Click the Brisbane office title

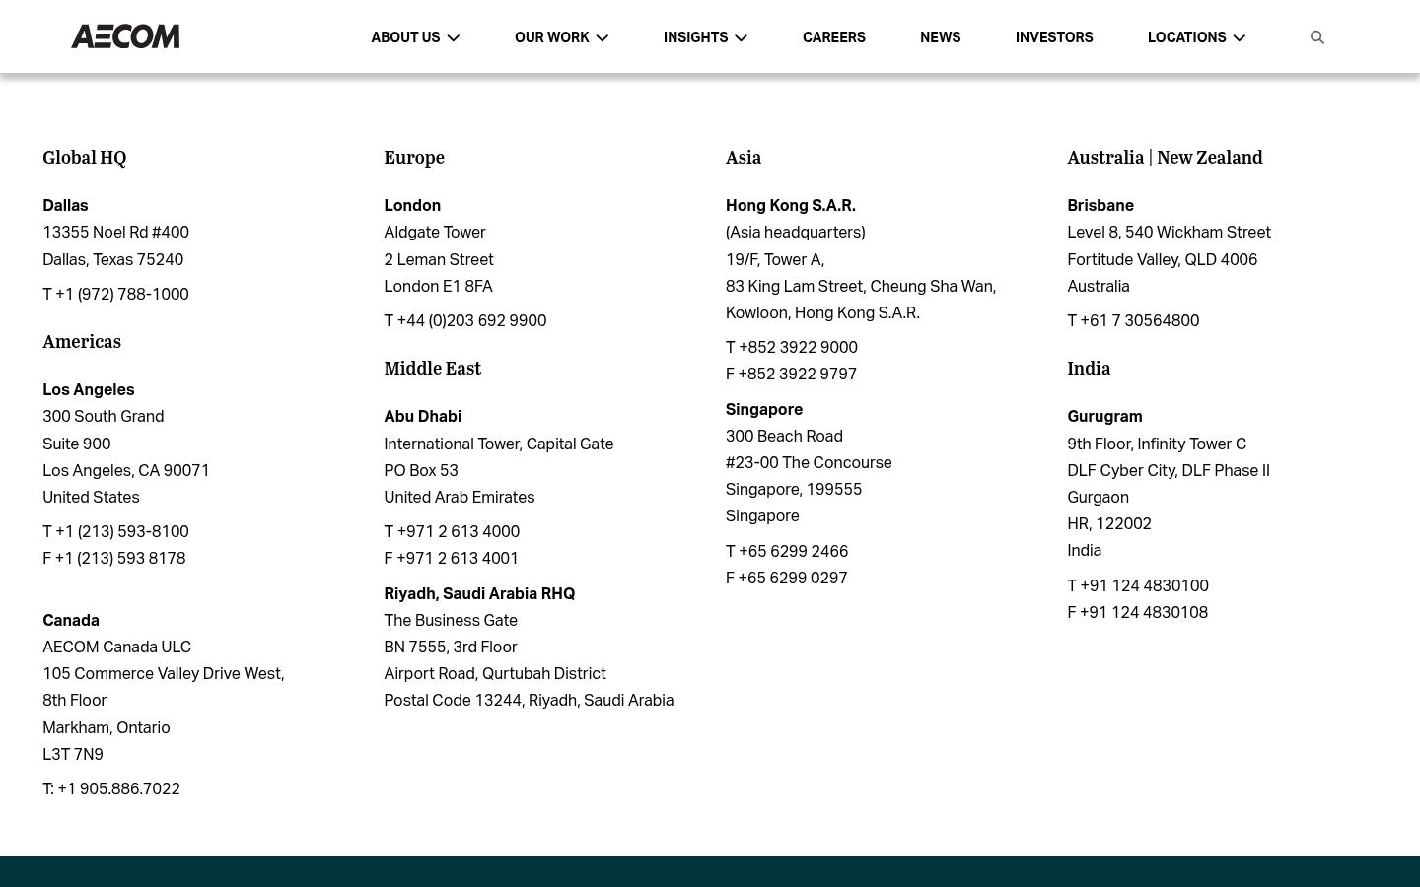pos(1100,205)
